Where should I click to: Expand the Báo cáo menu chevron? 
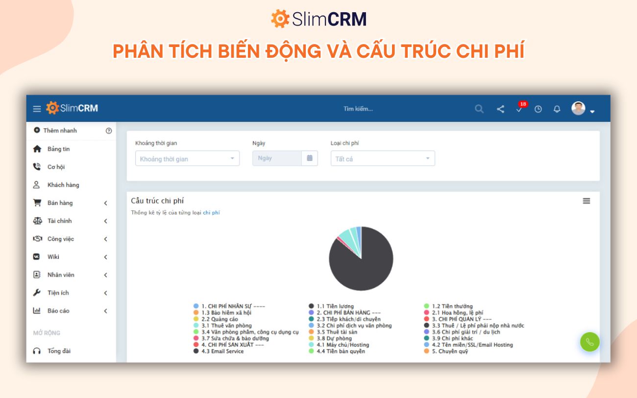click(x=105, y=311)
